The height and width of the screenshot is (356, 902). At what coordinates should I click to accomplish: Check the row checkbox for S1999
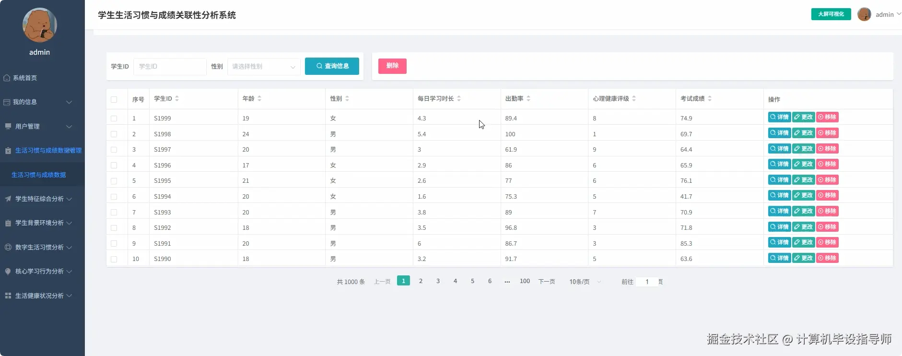114,118
